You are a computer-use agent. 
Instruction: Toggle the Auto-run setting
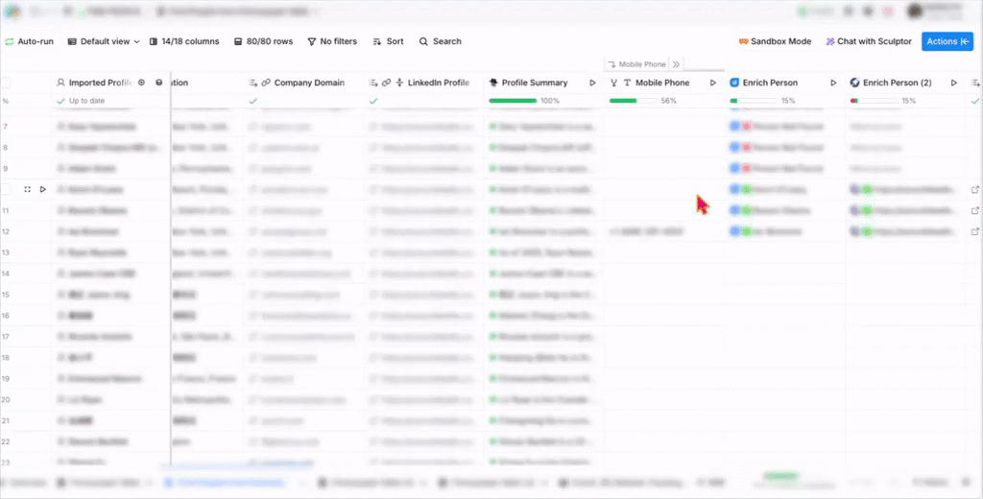point(29,41)
